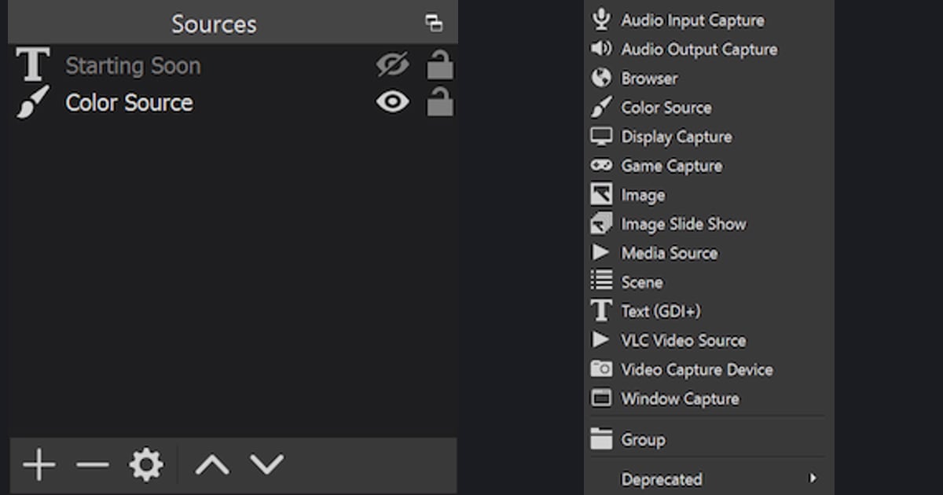Select the Color Source list item
Viewport: 943px width, 495px height.
tap(233, 102)
